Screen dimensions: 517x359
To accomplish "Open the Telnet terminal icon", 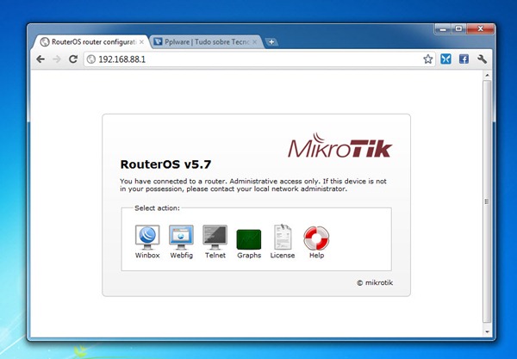I will 215,238.
